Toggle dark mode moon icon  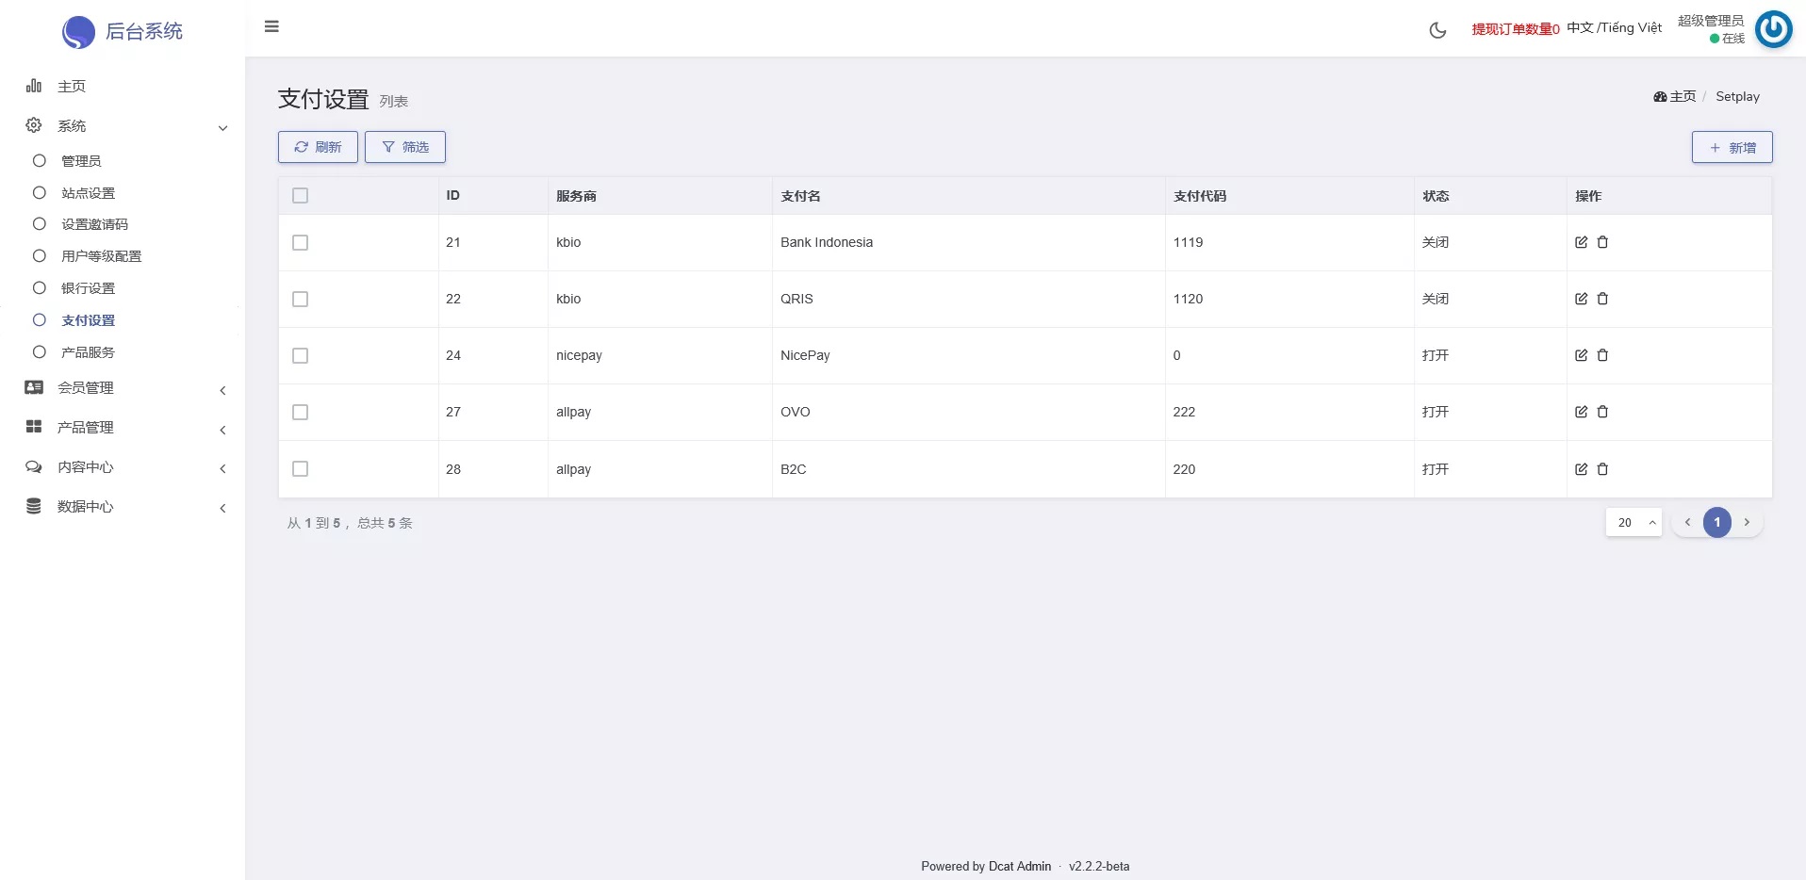point(1437,30)
